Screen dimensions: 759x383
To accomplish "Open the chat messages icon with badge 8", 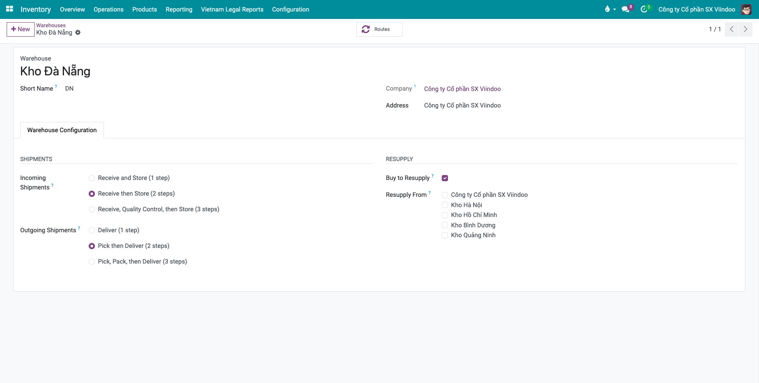I will [x=627, y=9].
